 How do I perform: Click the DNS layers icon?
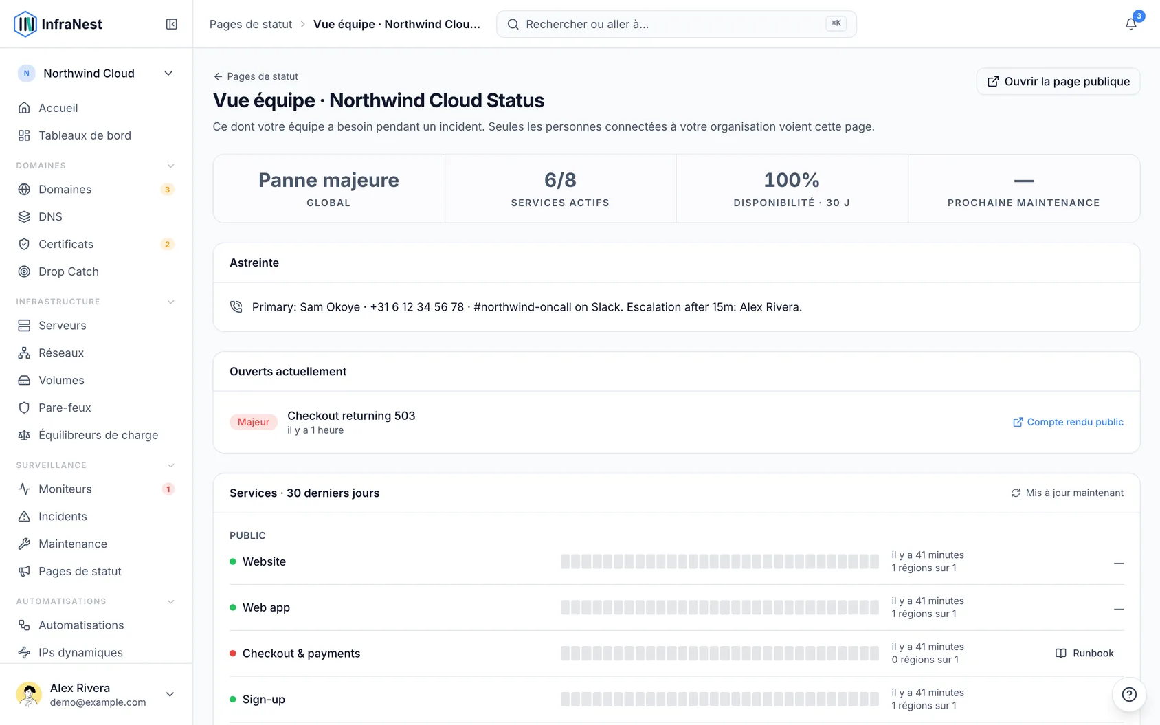coord(24,216)
